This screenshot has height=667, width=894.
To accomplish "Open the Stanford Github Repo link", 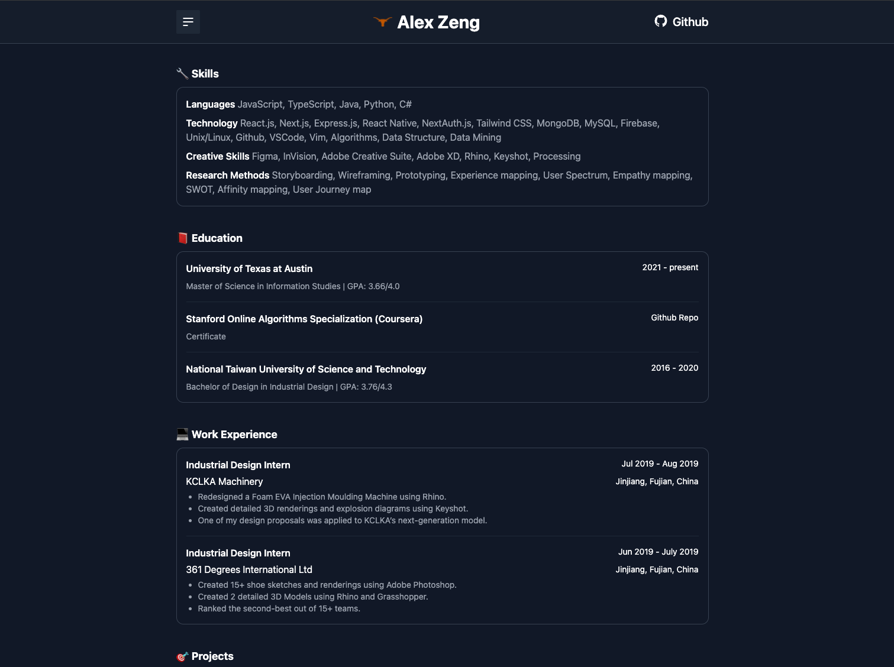I will pos(674,318).
